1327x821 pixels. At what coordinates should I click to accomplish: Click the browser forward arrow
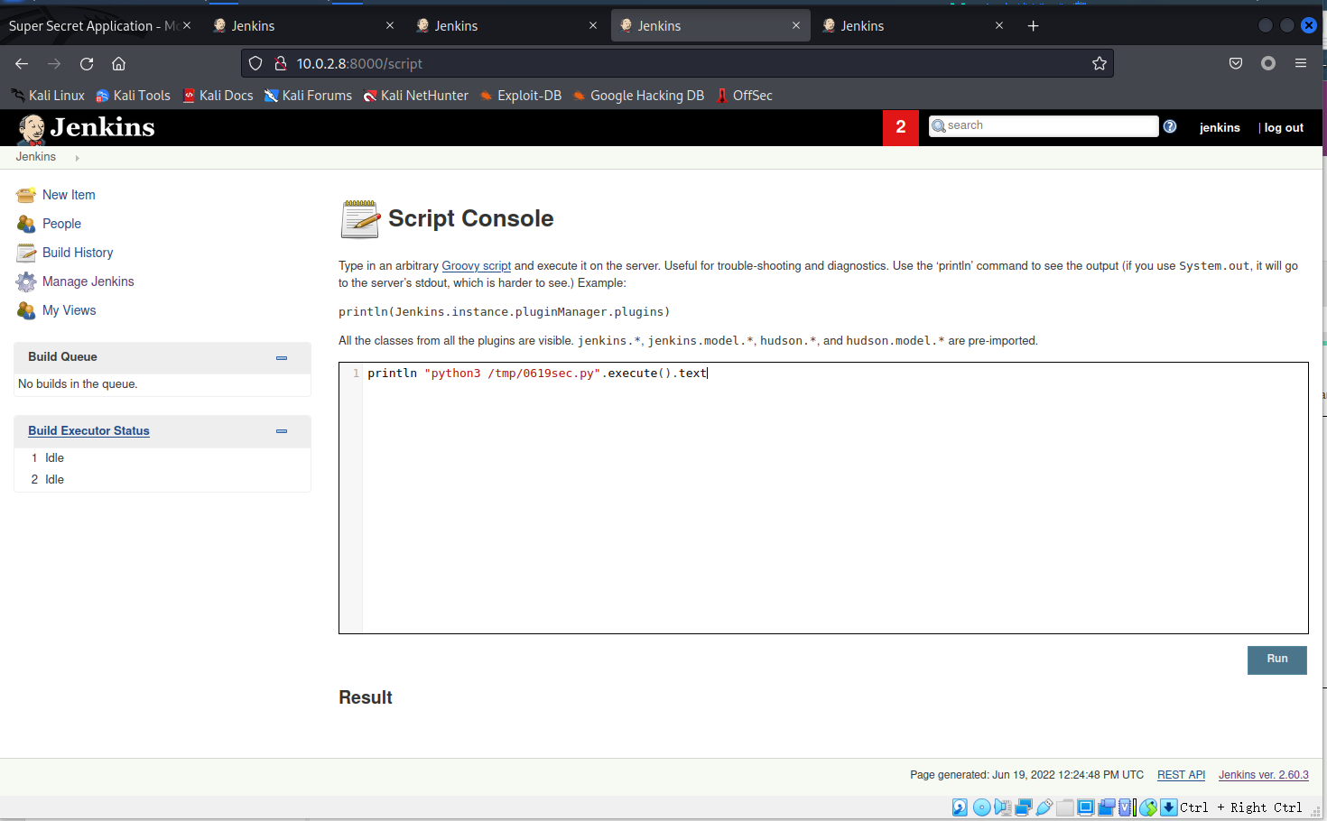click(54, 63)
